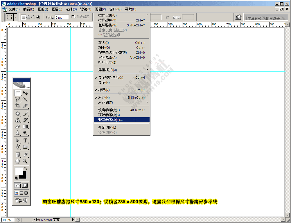Choose 按屏幕大小缩放(F) menu entry
Viewport: 291px width, 223px height.
122,53
